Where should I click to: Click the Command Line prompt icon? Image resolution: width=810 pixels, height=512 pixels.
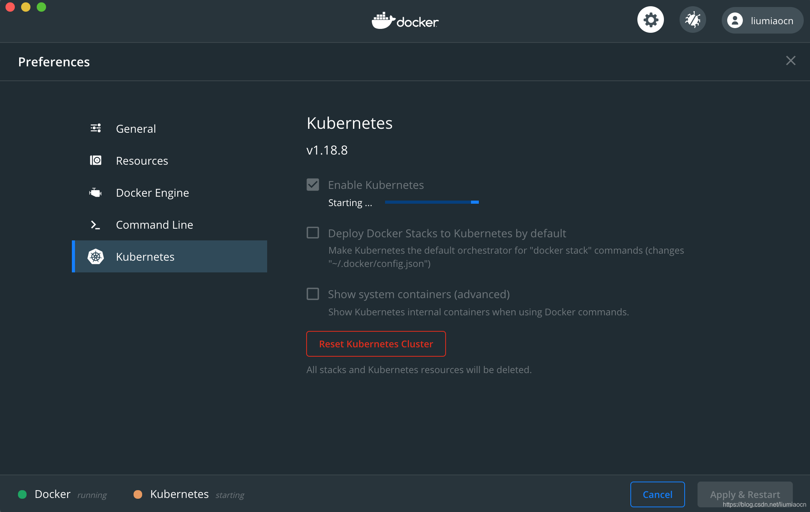click(96, 224)
